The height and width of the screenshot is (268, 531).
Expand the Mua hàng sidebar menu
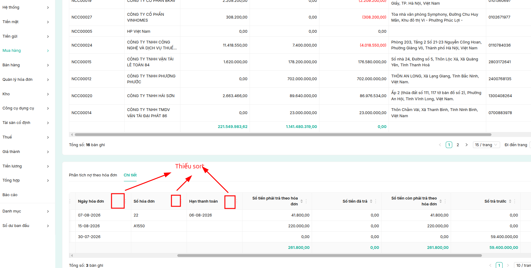click(26, 51)
